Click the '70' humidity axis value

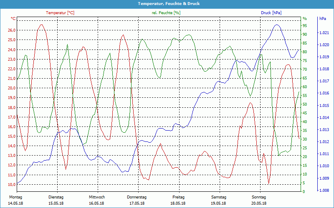click(x=305, y=69)
